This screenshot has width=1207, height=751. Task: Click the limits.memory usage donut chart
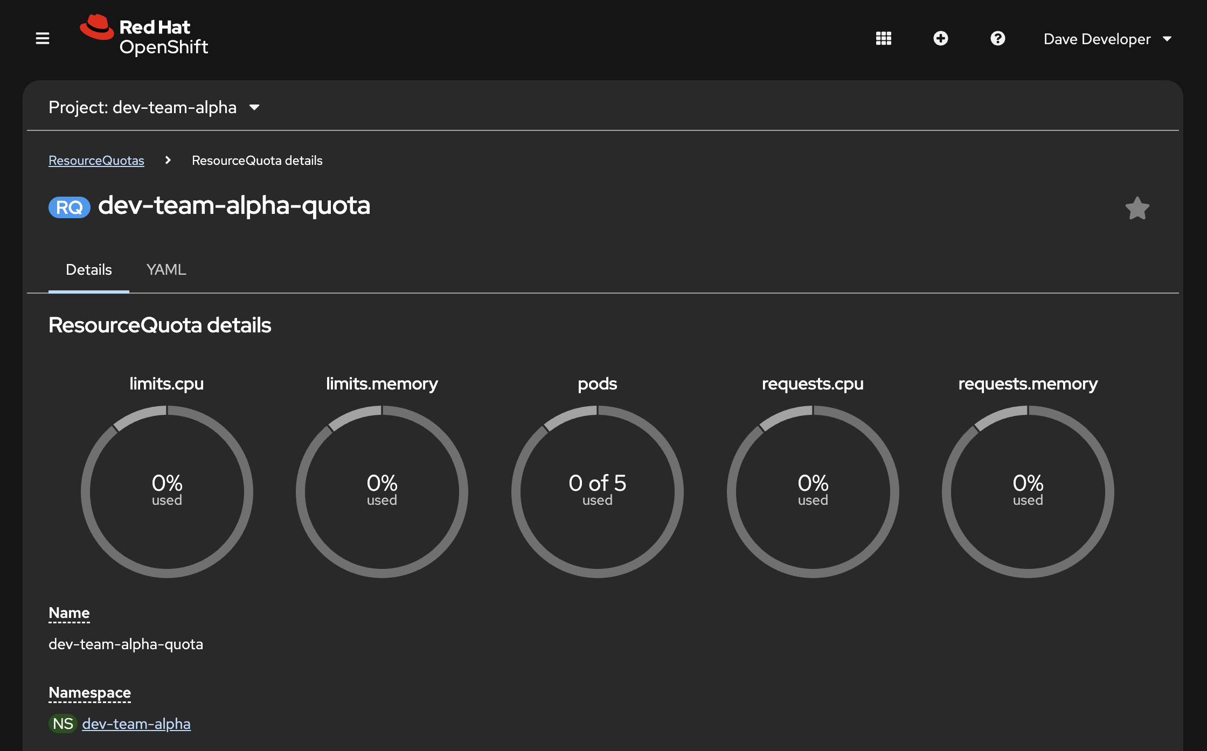[382, 491]
